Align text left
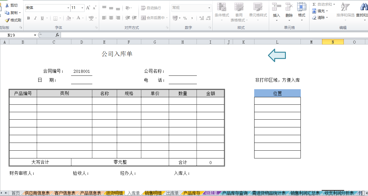Viewport: 368px width, 196px height. click(x=104, y=18)
